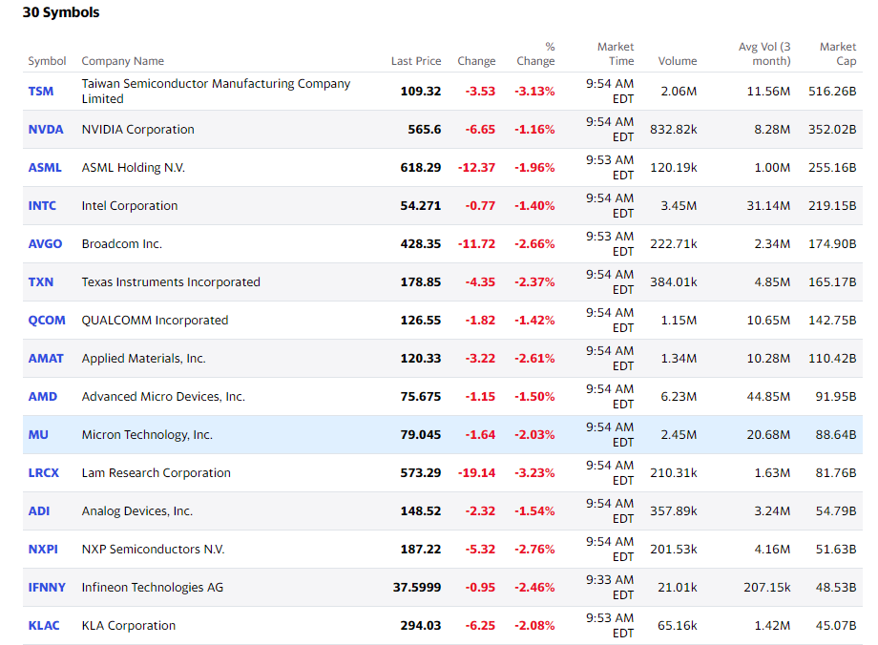Select Broadcom change value -11.72
878x645 pixels.
476,243
